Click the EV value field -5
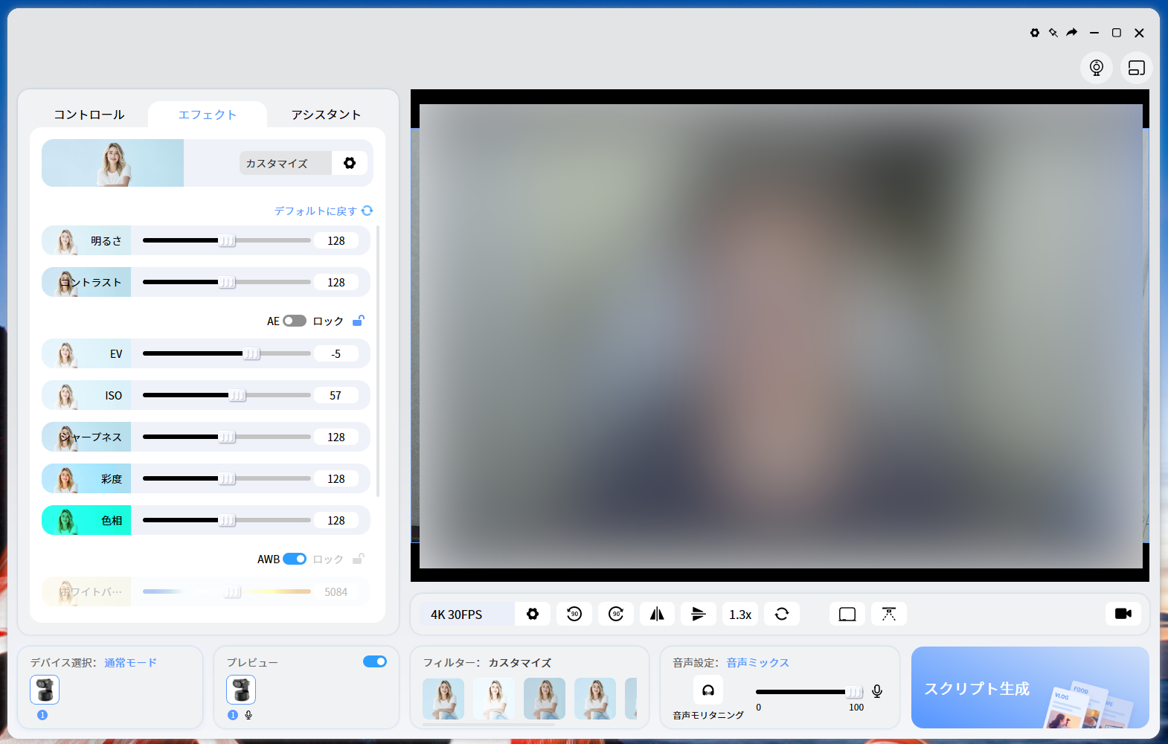 pos(336,353)
